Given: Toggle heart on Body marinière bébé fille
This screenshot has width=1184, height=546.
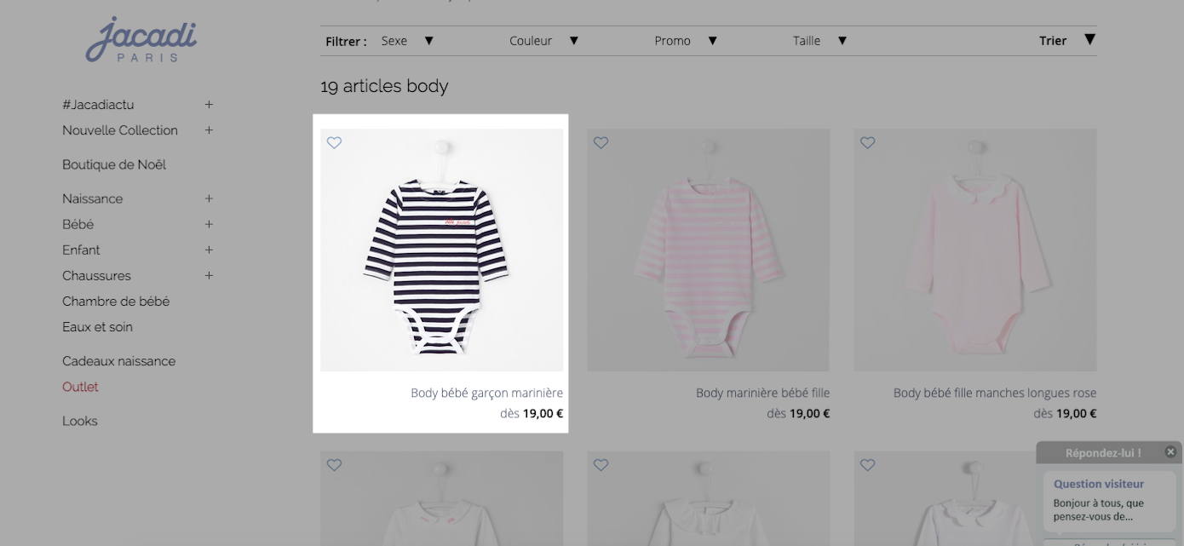Looking at the screenshot, I should tap(601, 142).
